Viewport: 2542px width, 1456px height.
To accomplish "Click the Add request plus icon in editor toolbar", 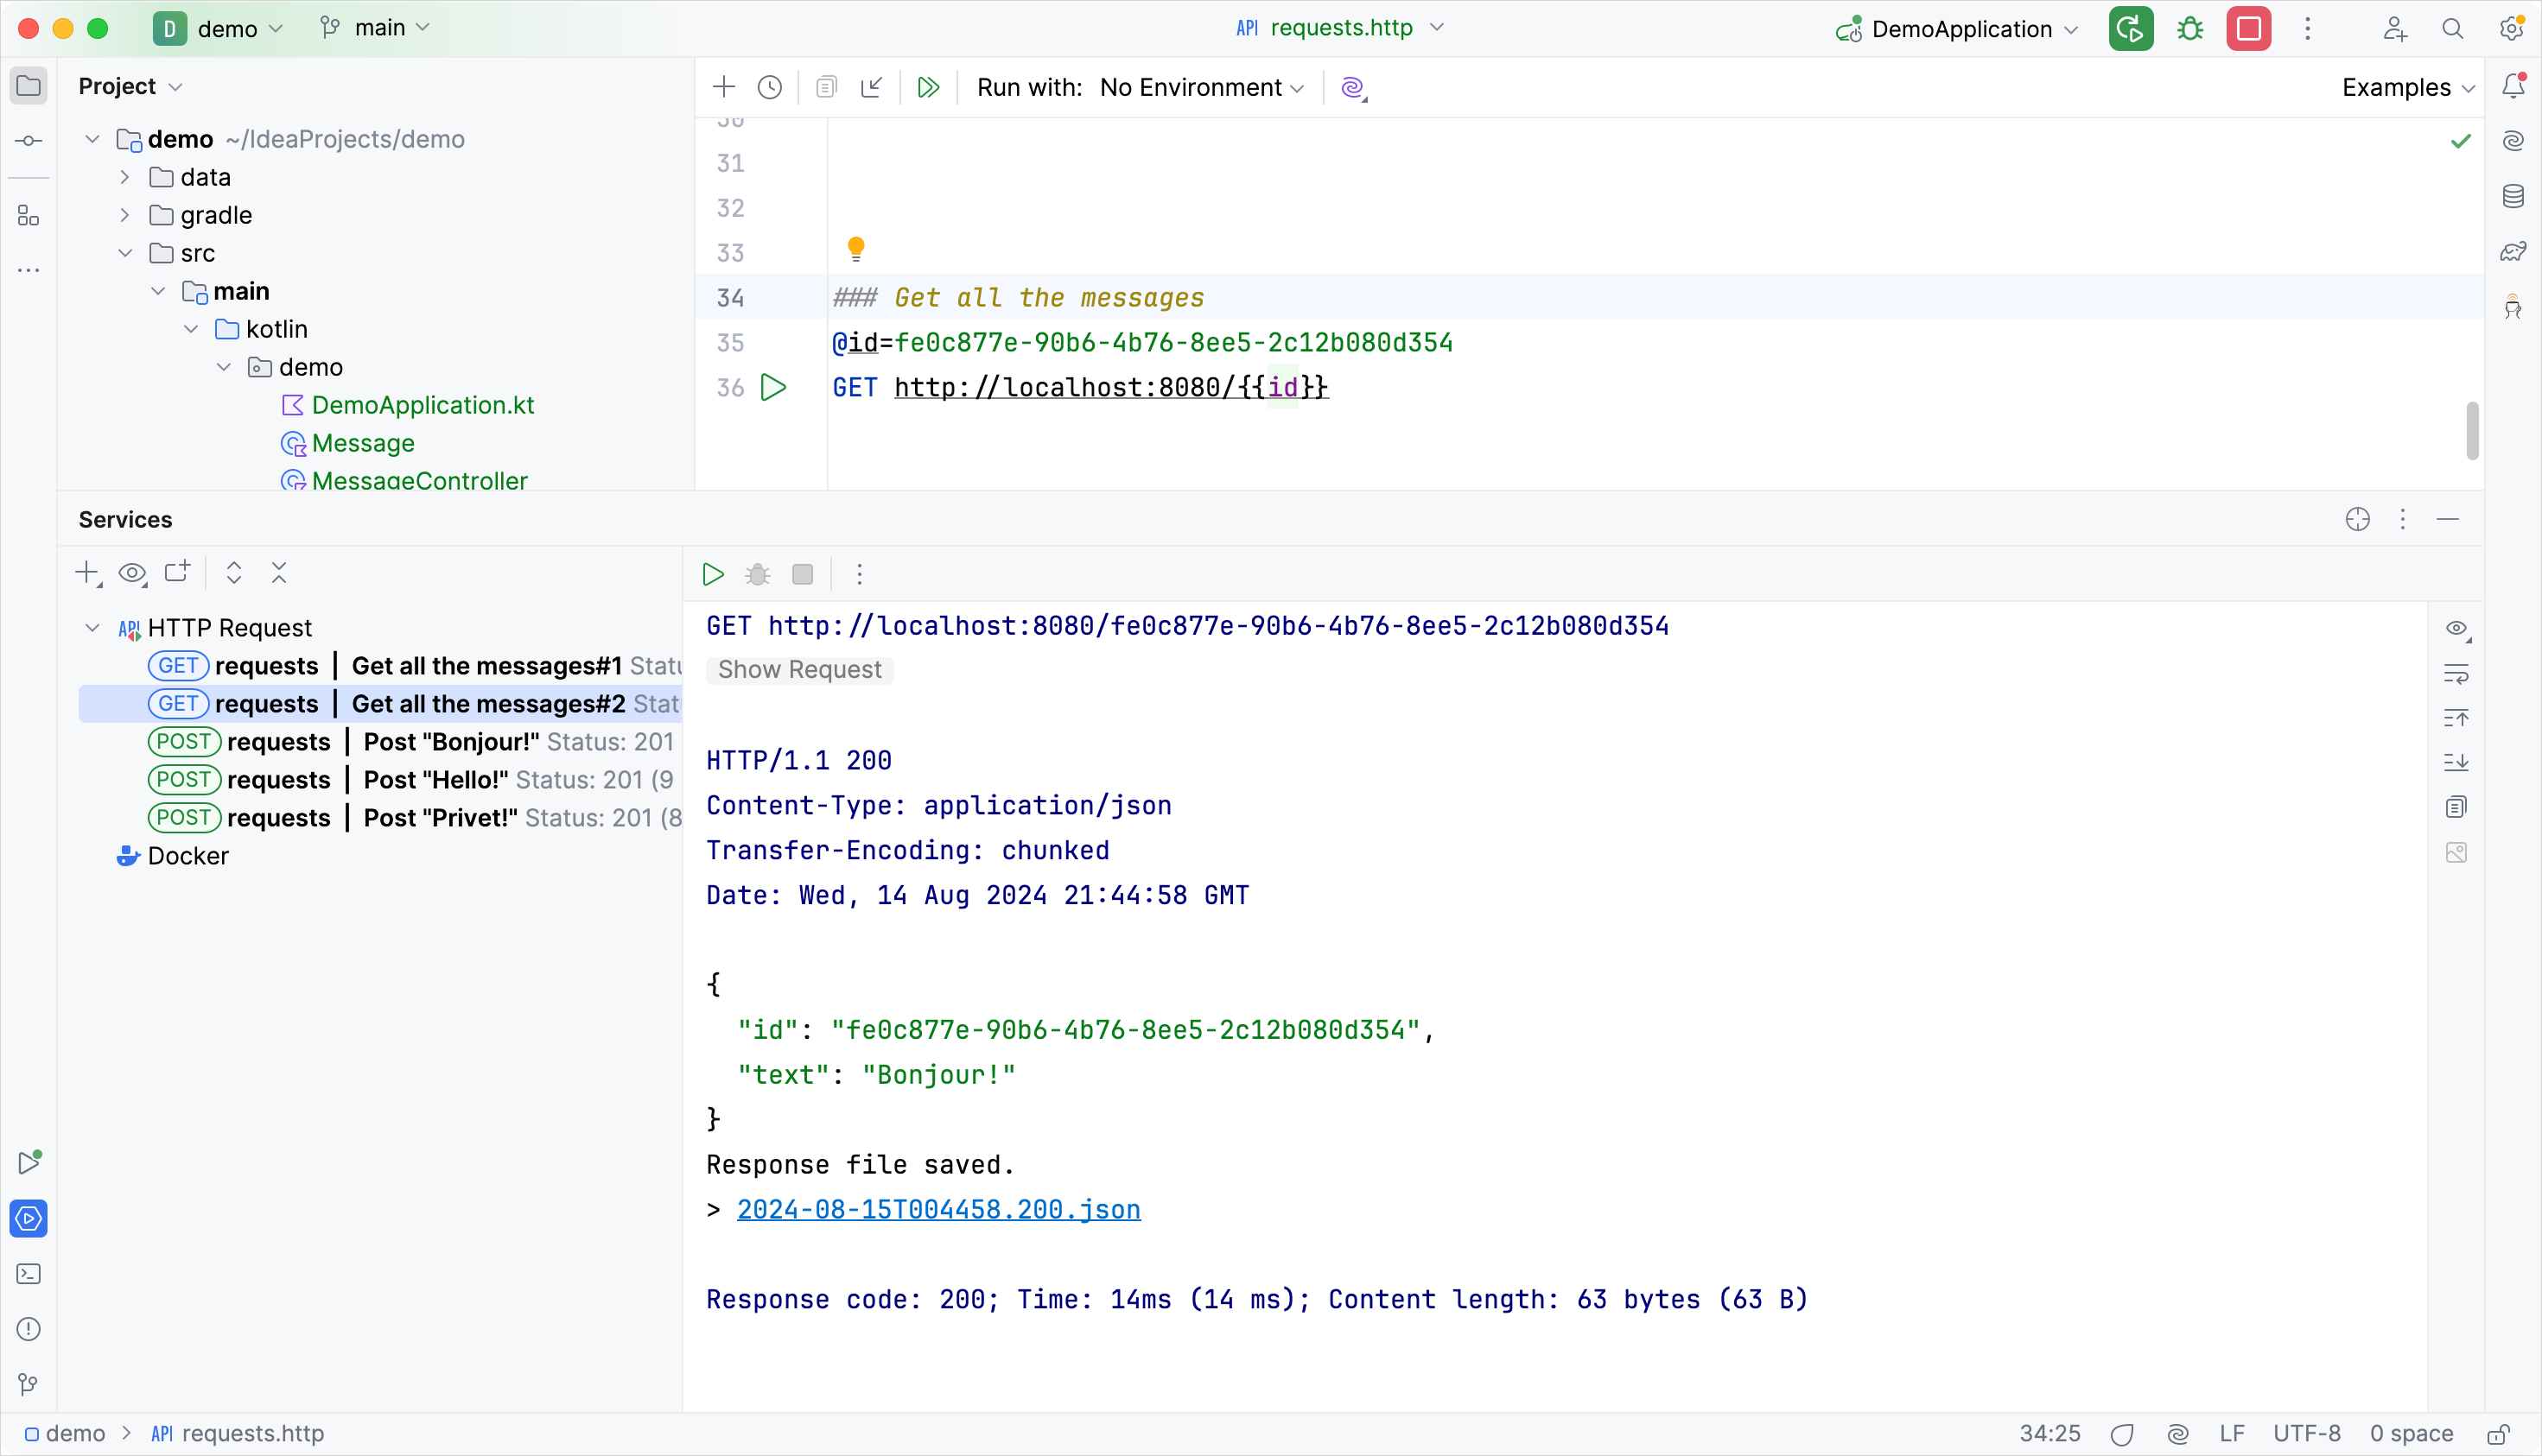I will tap(723, 87).
